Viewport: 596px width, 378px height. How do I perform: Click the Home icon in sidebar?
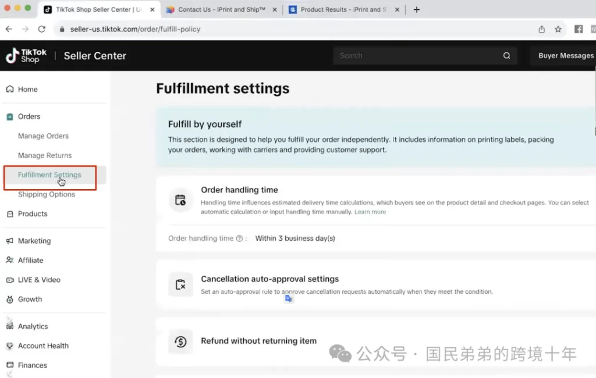pyautogui.click(x=9, y=89)
